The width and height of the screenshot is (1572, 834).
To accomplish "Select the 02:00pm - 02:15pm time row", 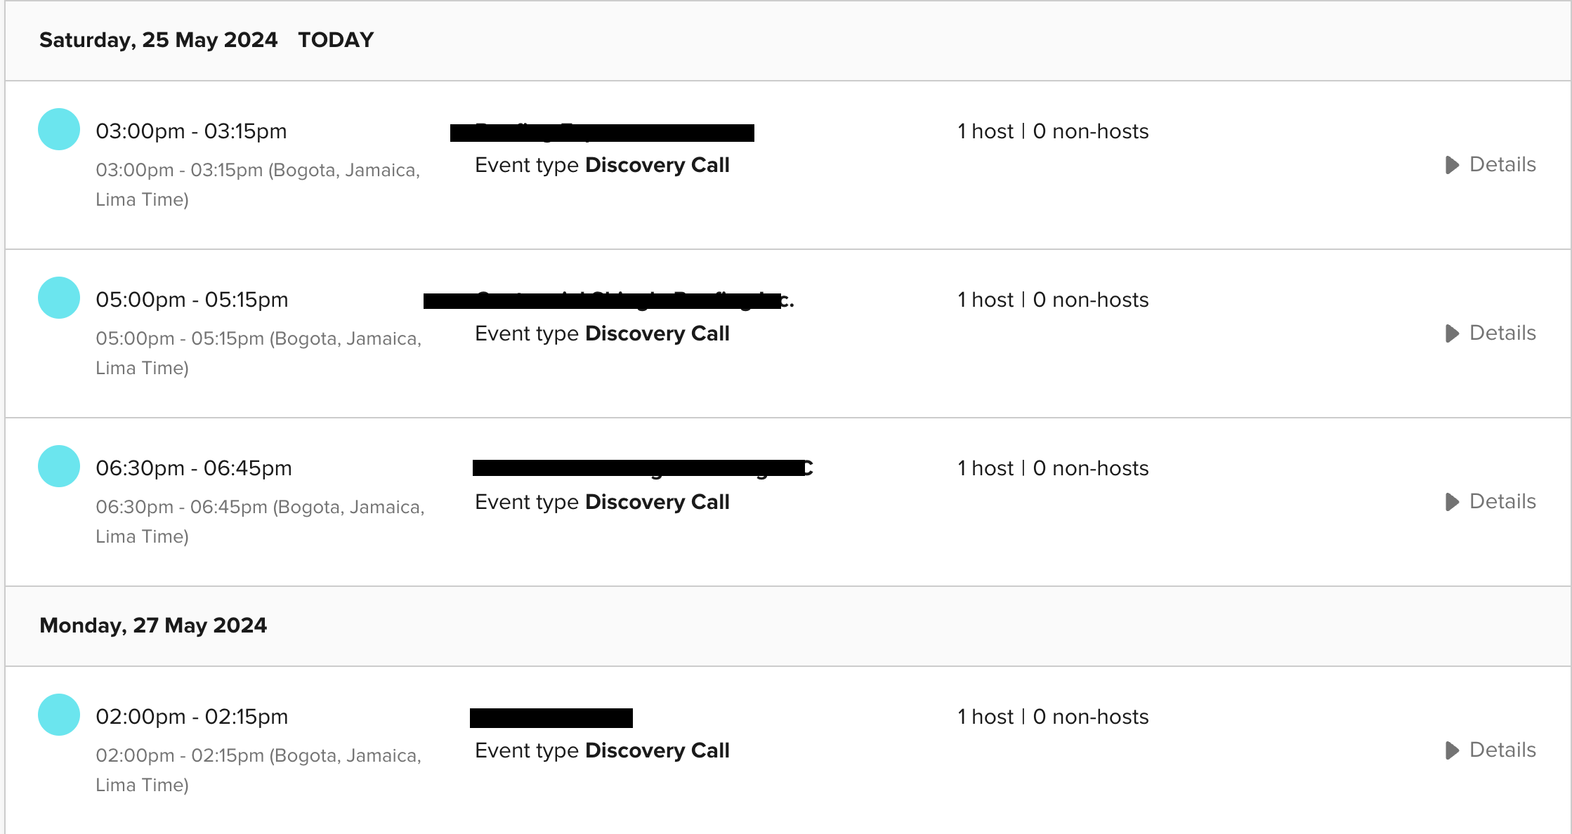I will pyautogui.click(x=192, y=717).
